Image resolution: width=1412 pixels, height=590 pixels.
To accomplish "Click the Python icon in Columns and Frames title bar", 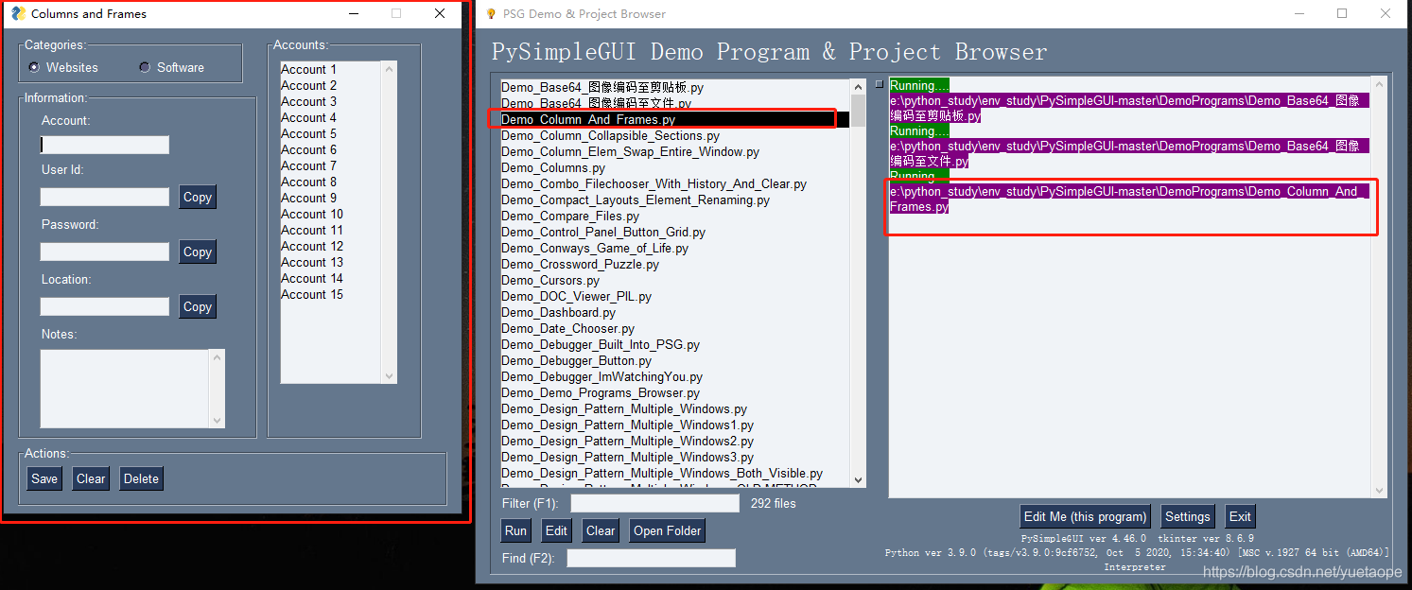I will tap(19, 13).
